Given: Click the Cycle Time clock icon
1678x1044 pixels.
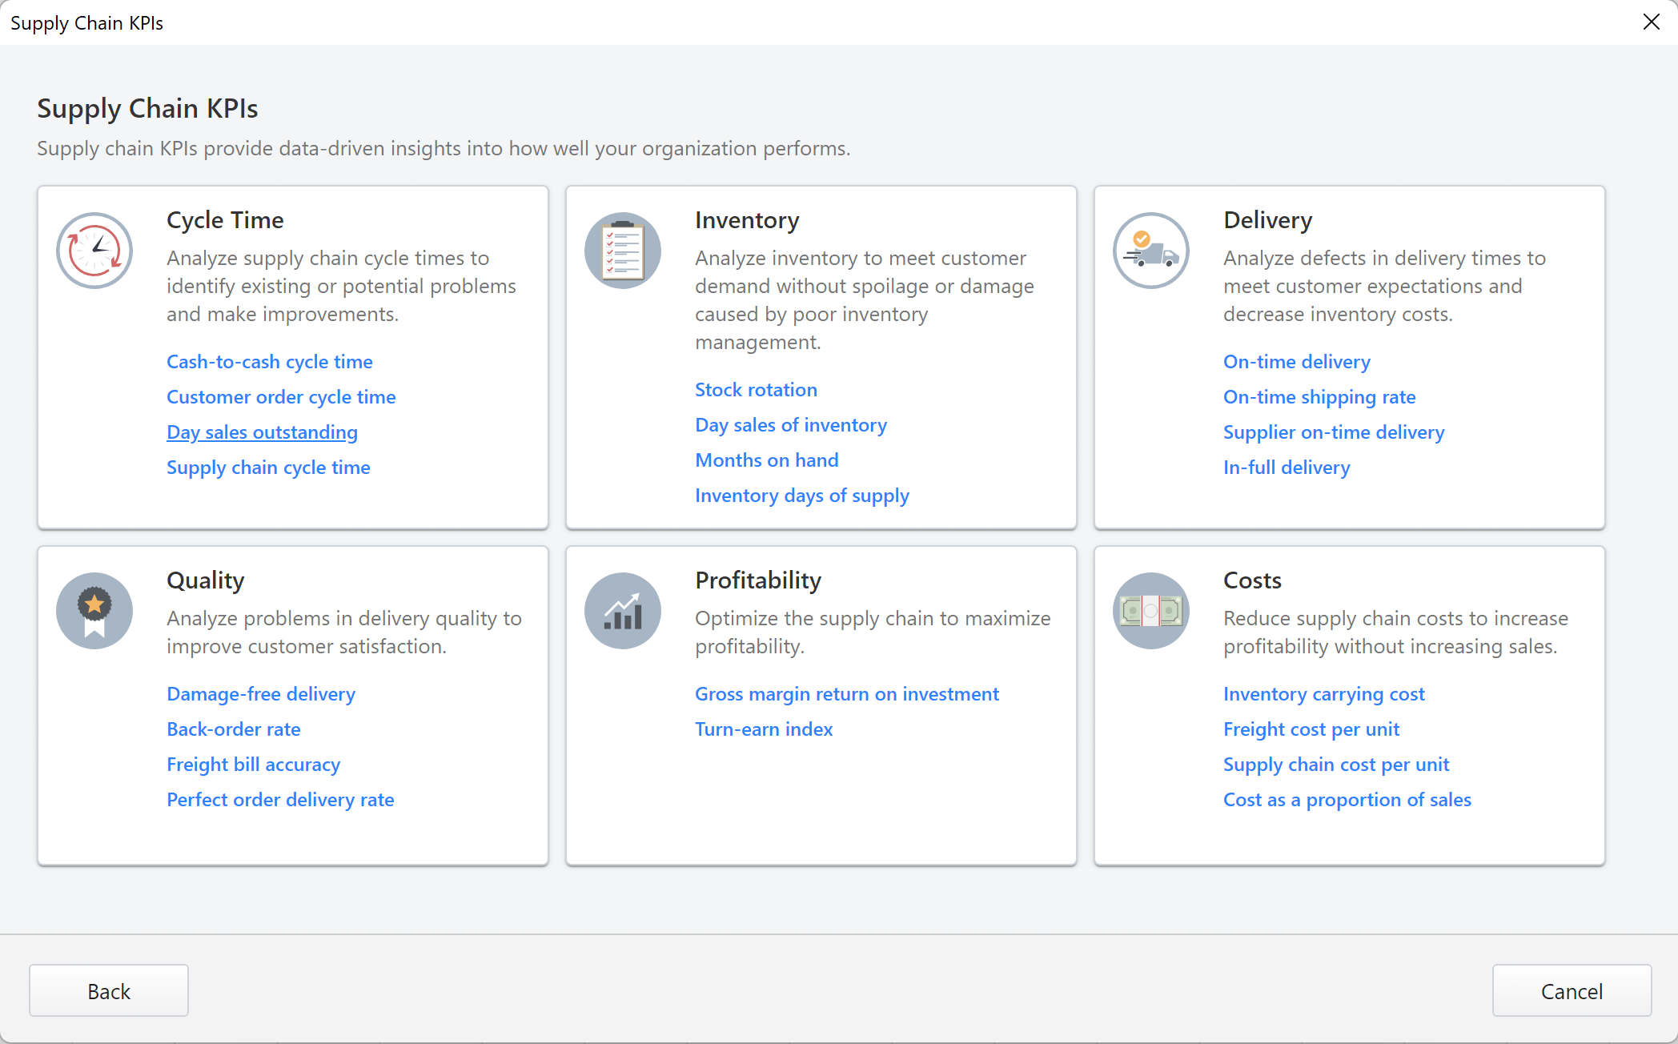Looking at the screenshot, I should [x=95, y=249].
